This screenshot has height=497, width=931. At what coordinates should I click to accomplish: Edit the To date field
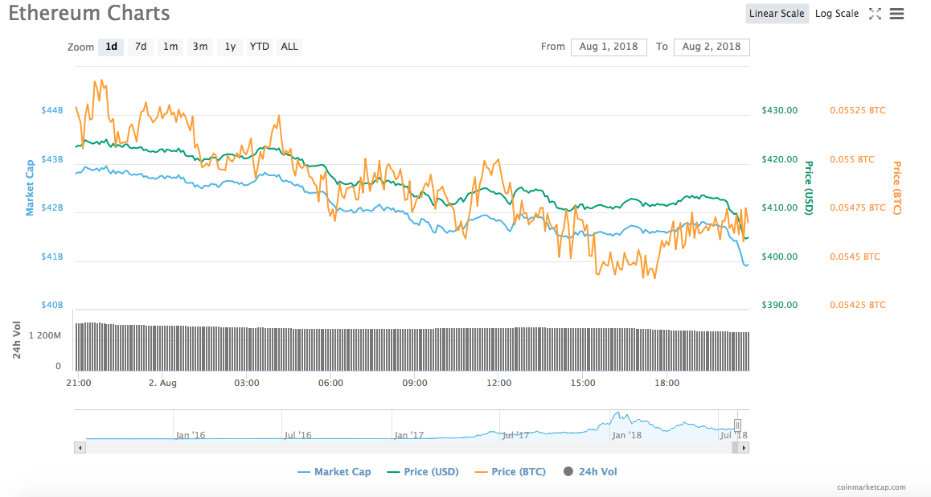[x=712, y=47]
